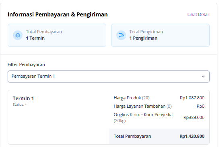
Task: Click the Harga Produk (20) row
Action: click(x=159, y=98)
